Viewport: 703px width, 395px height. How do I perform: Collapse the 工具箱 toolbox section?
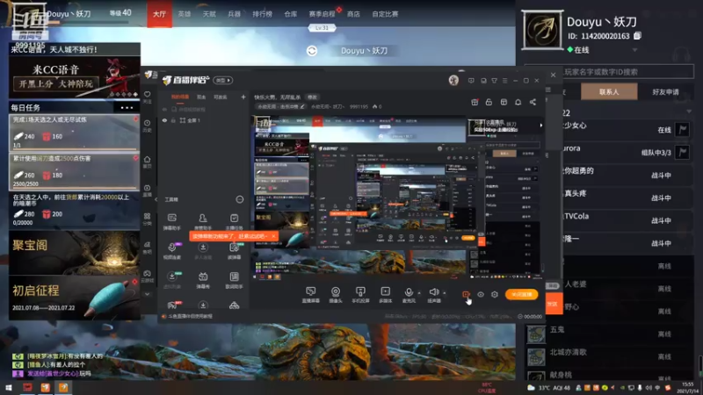coord(240,199)
